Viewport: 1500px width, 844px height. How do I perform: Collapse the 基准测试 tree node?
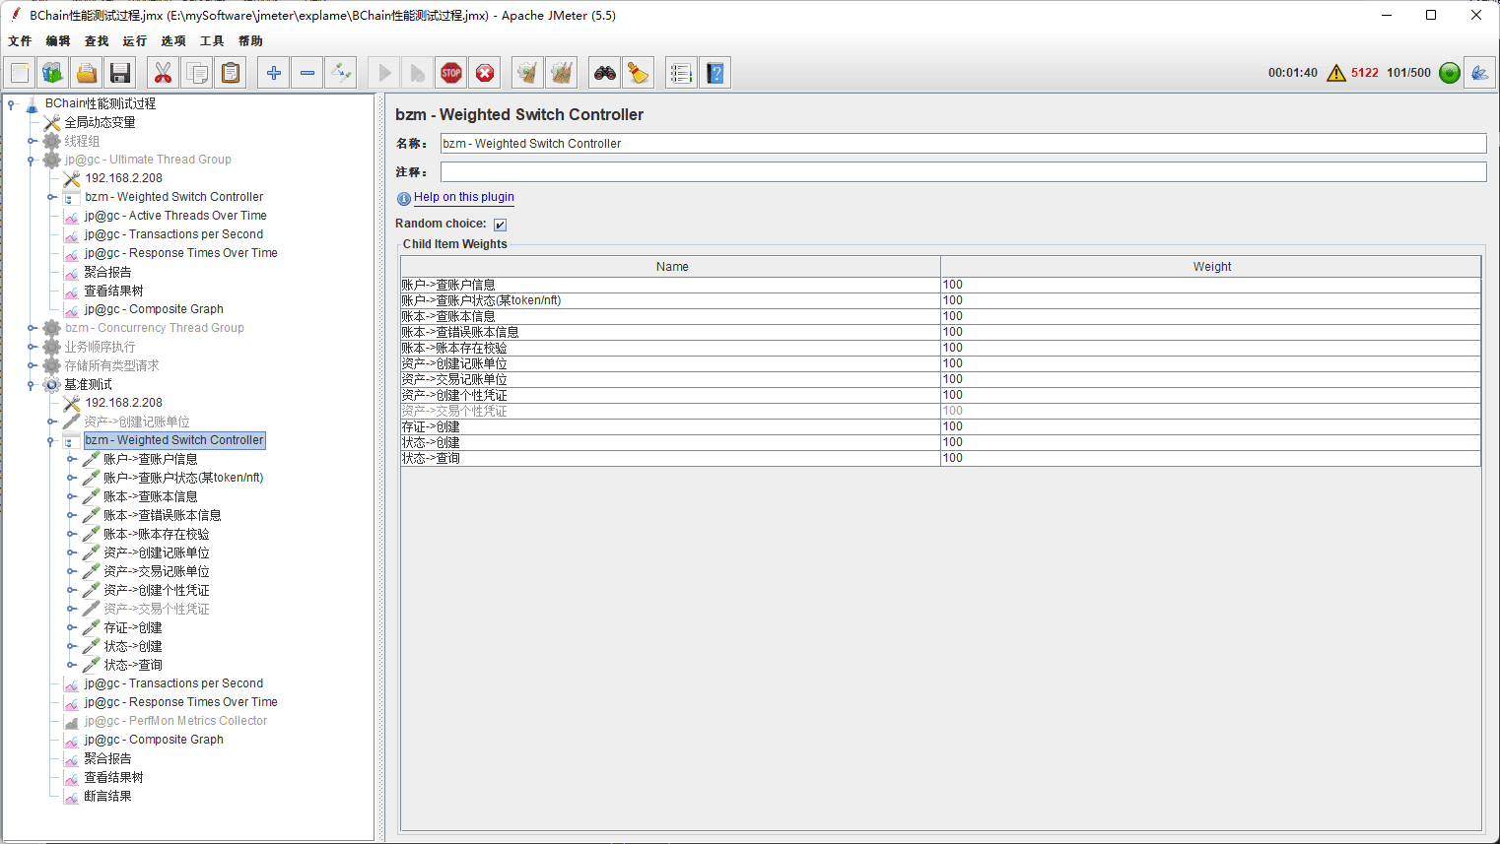click(32, 385)
